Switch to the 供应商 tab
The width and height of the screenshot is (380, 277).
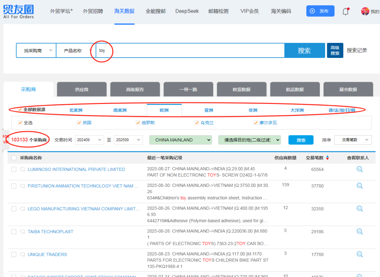(x=82, y=90)
